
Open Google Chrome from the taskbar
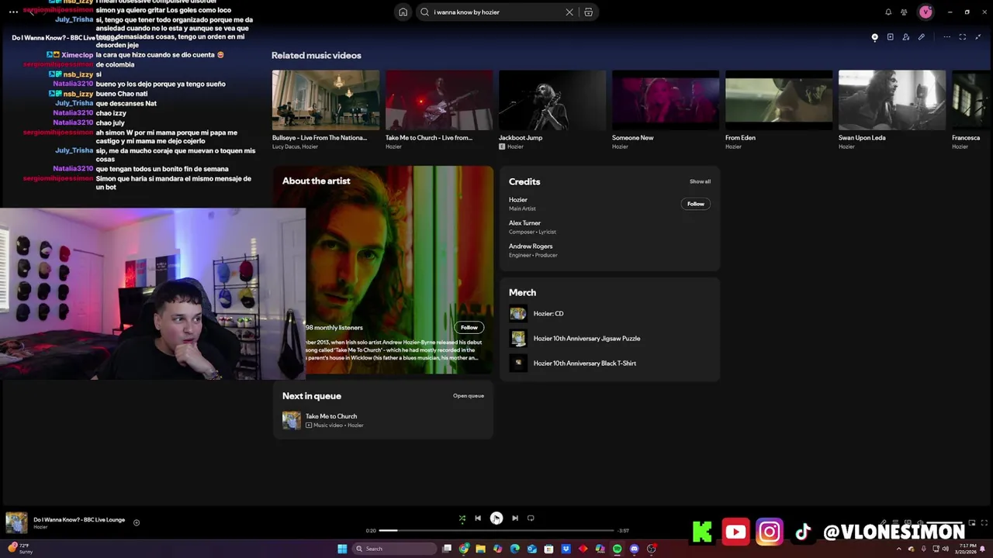point(464,549)
